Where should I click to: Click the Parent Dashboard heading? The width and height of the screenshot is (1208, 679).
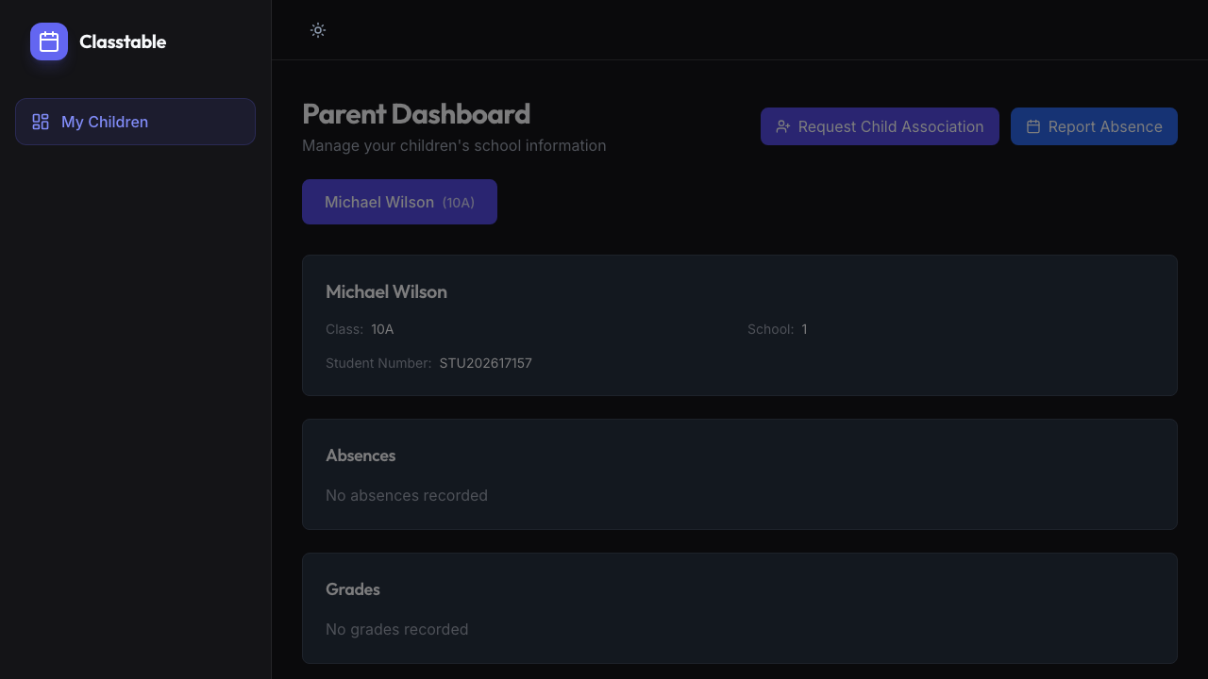click(x=416, y=113)
